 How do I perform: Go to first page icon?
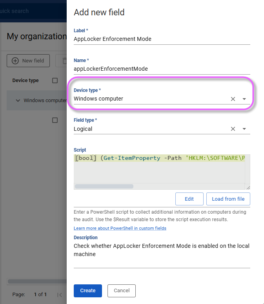pos(60,295)
